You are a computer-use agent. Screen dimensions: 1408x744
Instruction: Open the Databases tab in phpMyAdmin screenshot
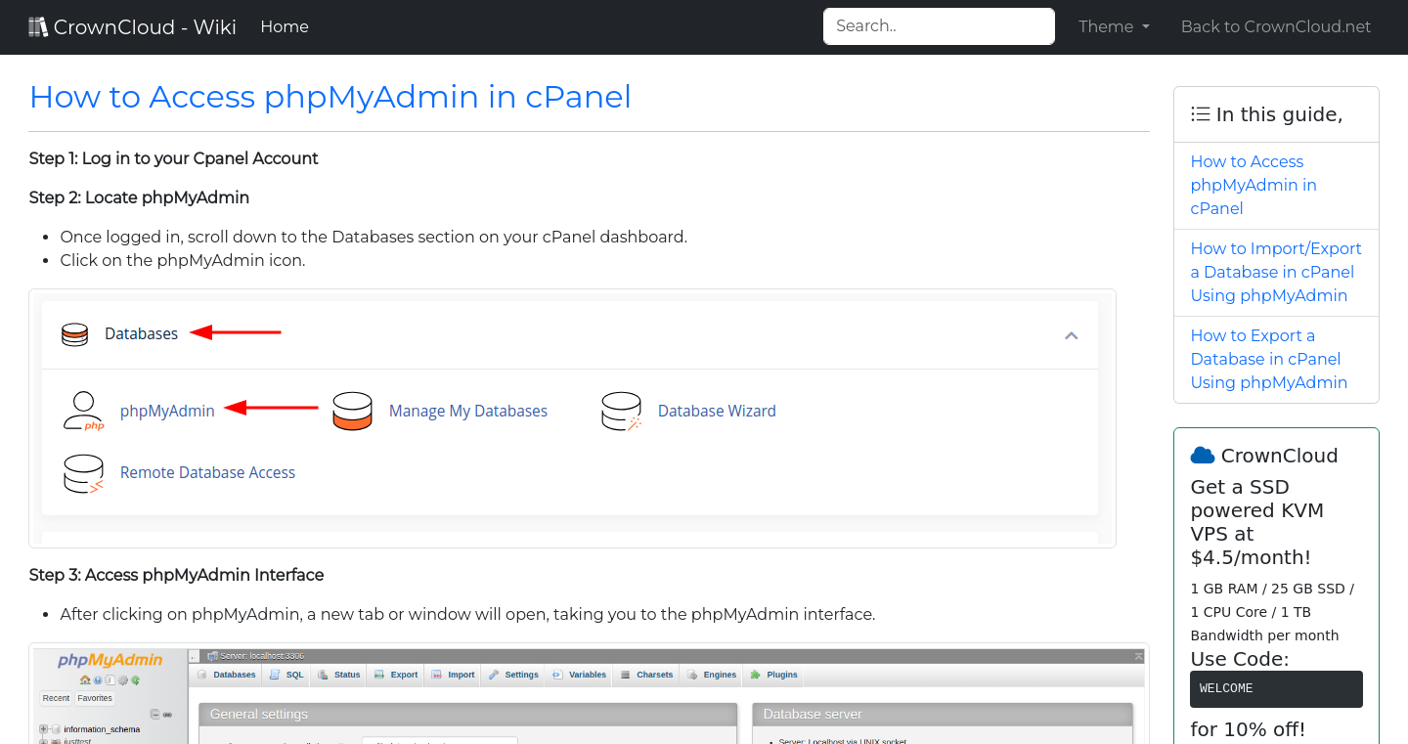(227, 675)
